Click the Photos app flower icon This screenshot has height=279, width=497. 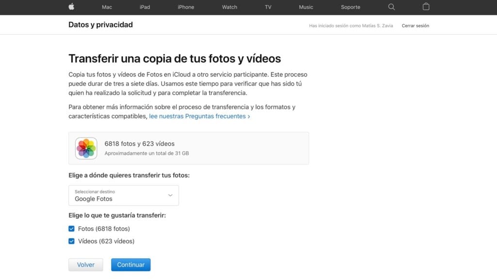tap(86, 148)
